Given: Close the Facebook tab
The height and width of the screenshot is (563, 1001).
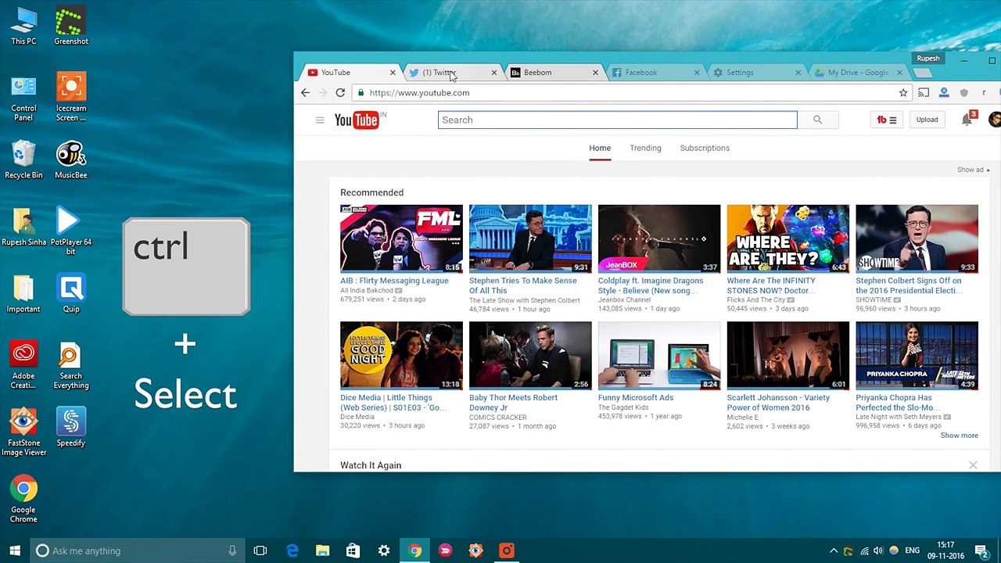Looking at the screenshot, I should [x=697, y=73].
